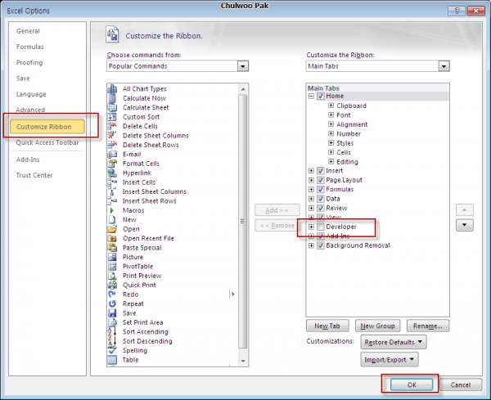Switch to the Proofing category
The height and width of the screenshot is (400, 491).
point(29,62)
